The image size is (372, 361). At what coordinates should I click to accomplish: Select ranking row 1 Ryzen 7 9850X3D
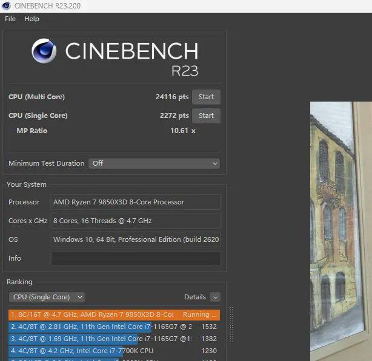click(114, 314)
